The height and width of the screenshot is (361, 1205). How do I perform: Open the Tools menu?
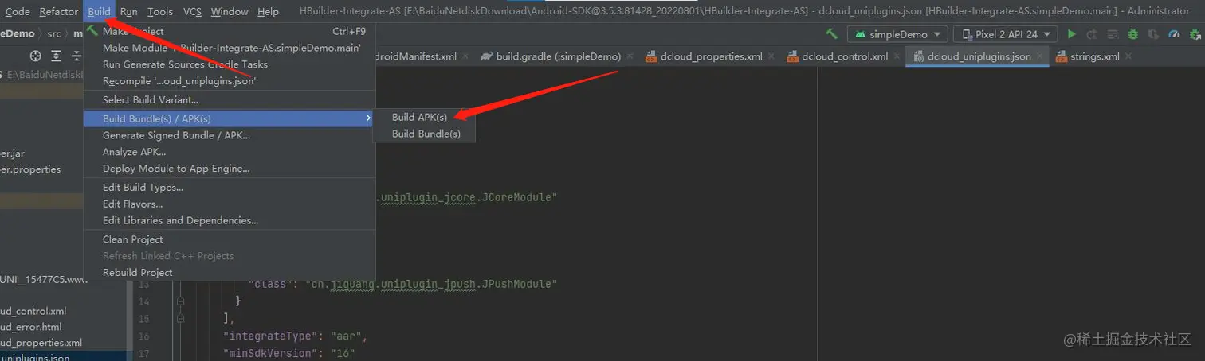click(160, 12)
